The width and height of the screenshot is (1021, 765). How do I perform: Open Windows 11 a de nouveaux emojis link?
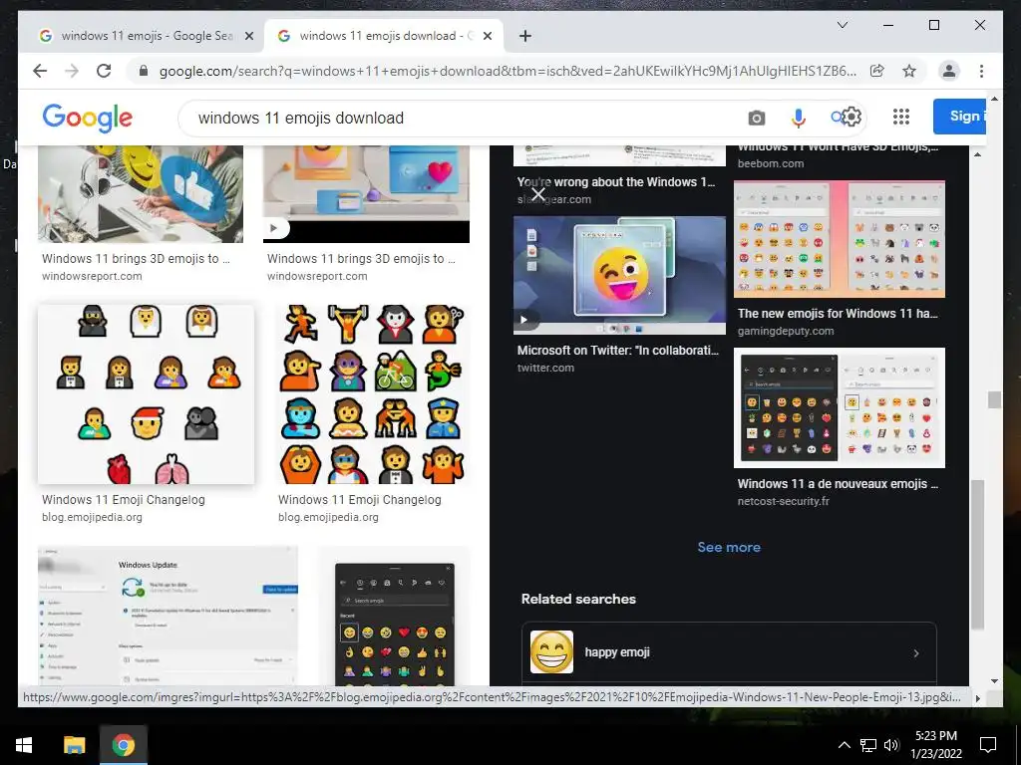coord(838,484)
